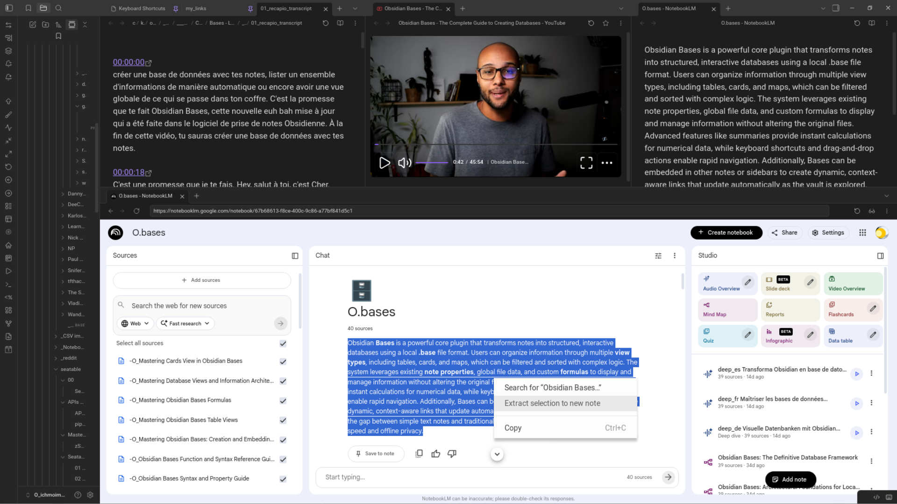Open chat configuration settings icon
The width and height of the screenshot is (897, 504).
[658, 256]
